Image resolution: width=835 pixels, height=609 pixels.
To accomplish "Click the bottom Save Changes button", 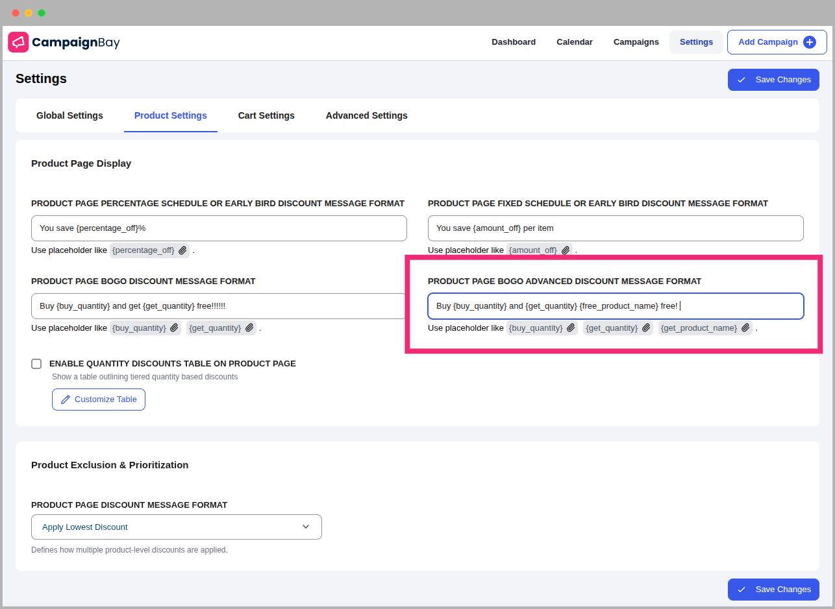I will (773, 590).
